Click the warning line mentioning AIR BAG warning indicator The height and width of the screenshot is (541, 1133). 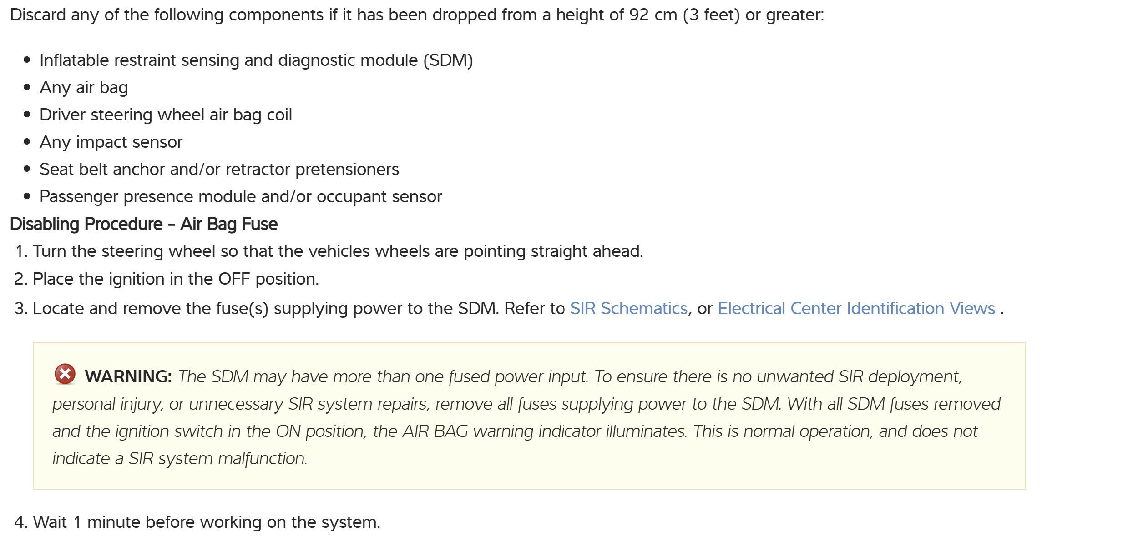pyautogui.click(x=515, y=431)
